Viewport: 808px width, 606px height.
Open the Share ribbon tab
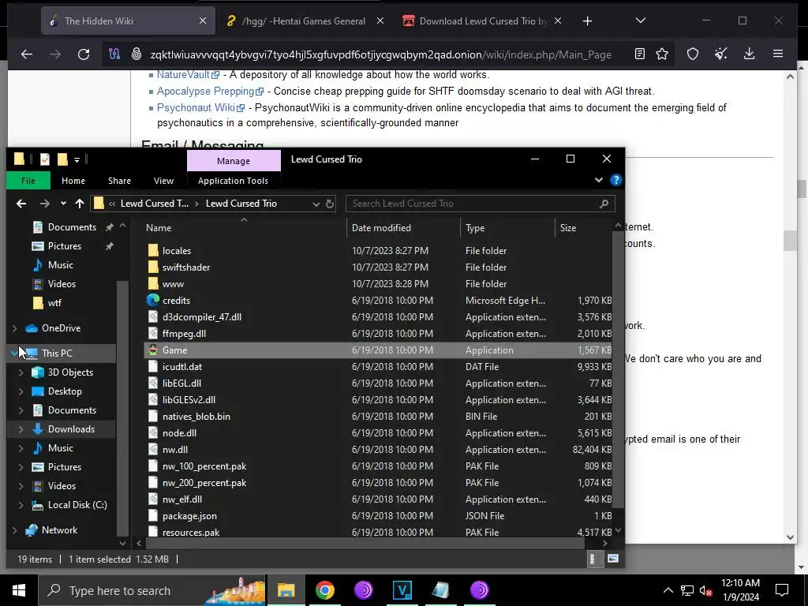click(119, 181)
